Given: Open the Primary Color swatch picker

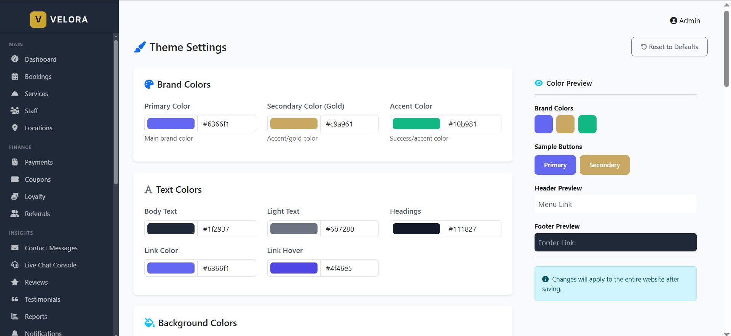Looking at the screenshot, I should pos(171,124).
